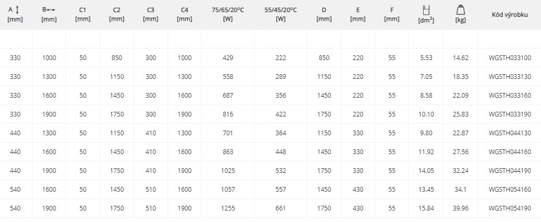Select the 39.96 kg weight cell
Screen dimensions: 541x222
coord(460,208)
